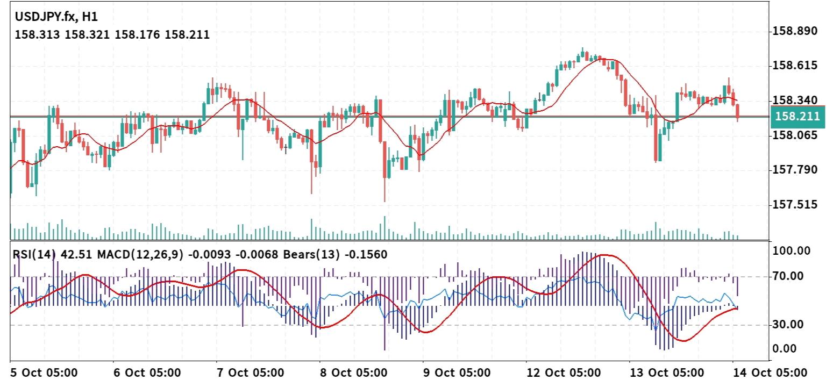Image resolution: width=833 pixels, height=387 pixels.
Task: Select the 158.065 price axis label
Action: [795, 135]
